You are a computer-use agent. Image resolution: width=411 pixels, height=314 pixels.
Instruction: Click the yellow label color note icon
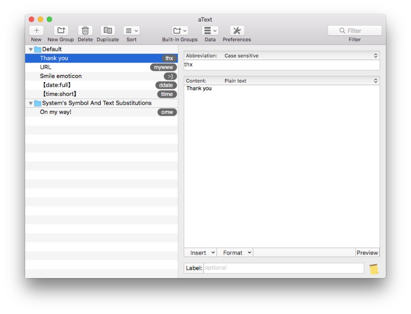(x=374, y=267)
